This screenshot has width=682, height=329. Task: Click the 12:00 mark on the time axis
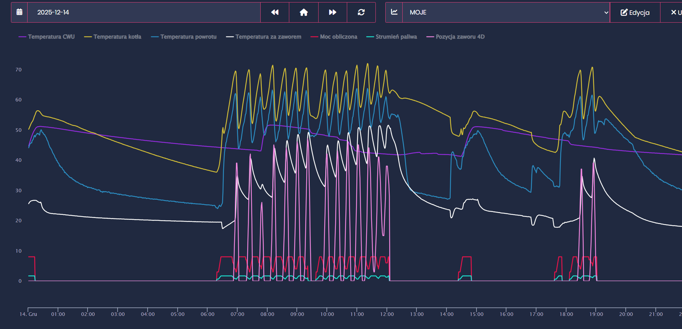tap(387, 314)
